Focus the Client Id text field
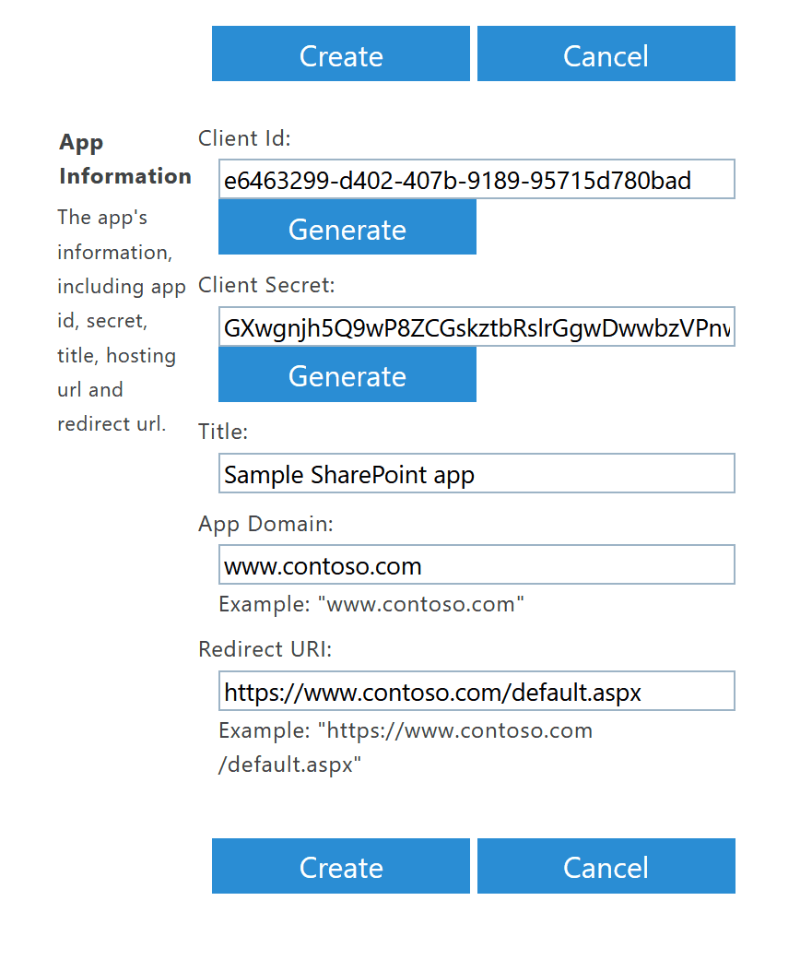812x972 pixels. point(476,180)
